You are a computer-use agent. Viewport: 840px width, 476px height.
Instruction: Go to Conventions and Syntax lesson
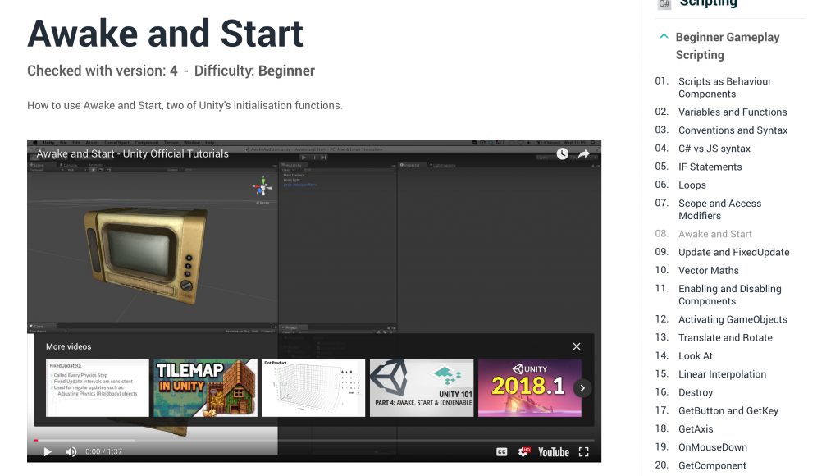click(733, 130)
